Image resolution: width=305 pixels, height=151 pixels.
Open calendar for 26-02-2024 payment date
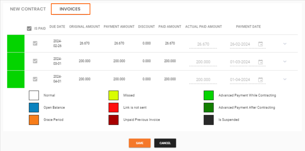point(260,44)
